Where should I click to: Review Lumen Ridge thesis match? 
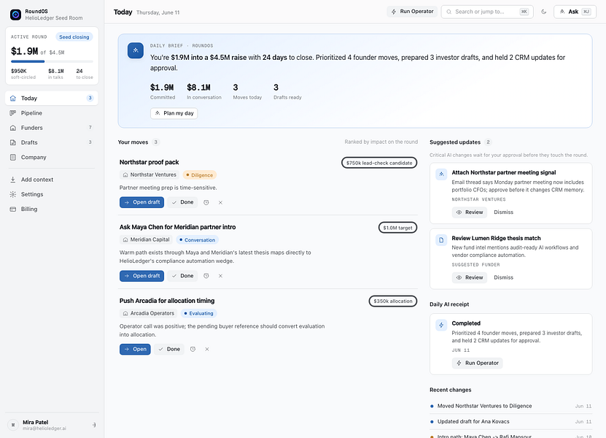[470, 278]
